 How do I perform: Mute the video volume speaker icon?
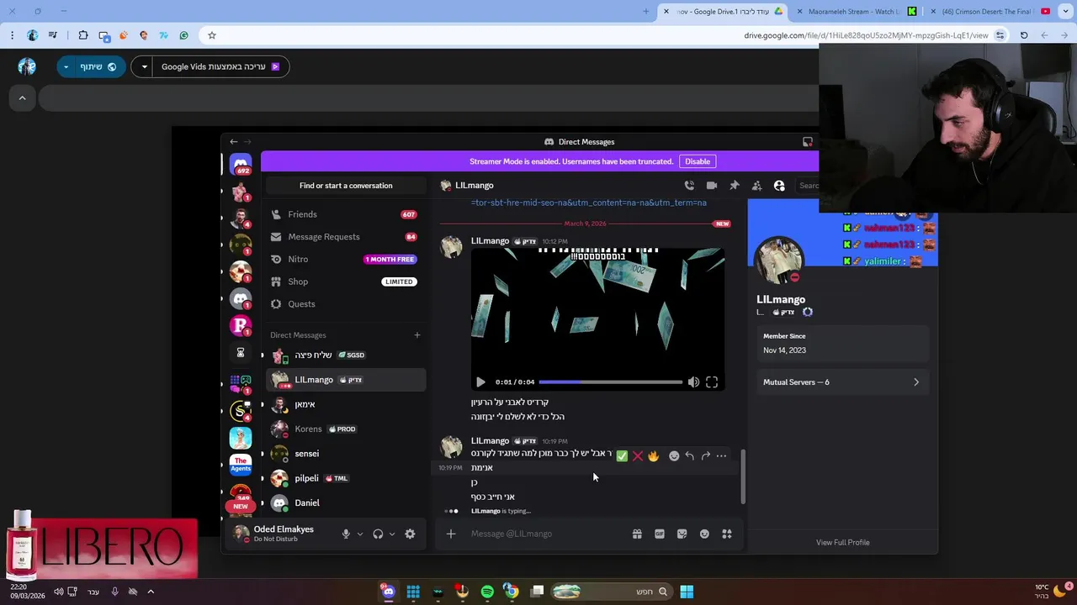click(693, 382)
